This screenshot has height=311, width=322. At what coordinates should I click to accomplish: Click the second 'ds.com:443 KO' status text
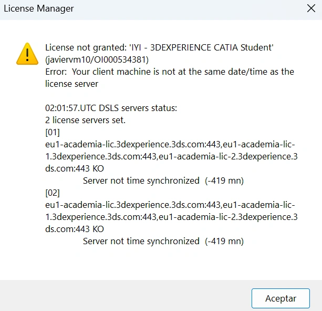(75, 229)
